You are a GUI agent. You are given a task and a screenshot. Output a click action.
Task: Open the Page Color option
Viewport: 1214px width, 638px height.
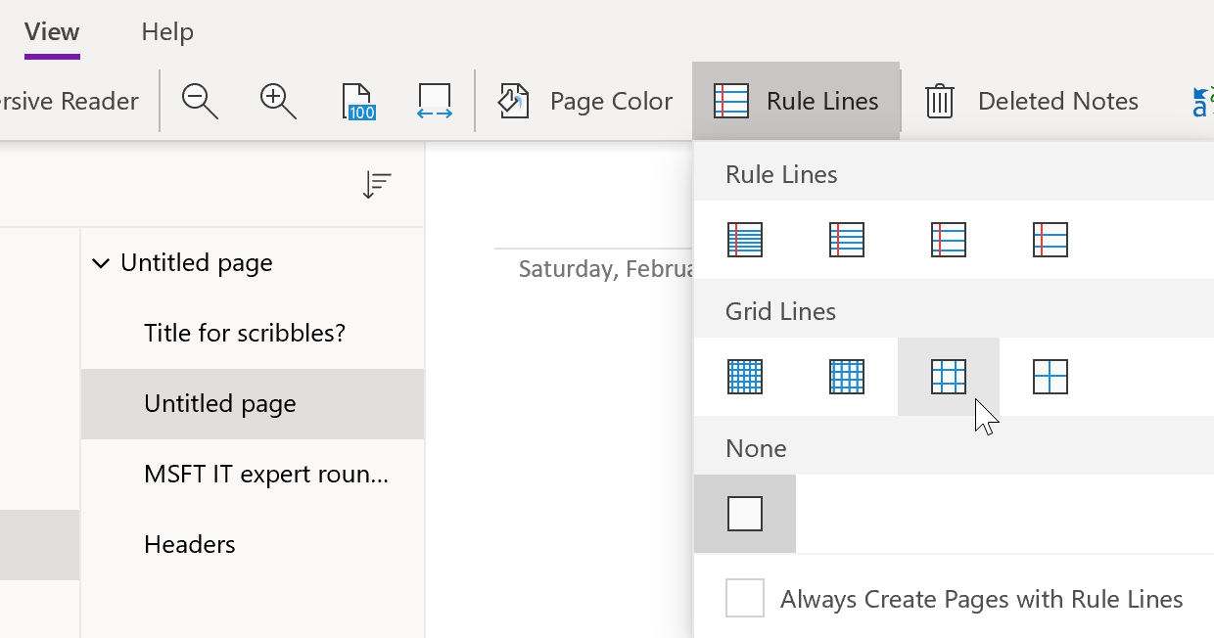point(585,101)
